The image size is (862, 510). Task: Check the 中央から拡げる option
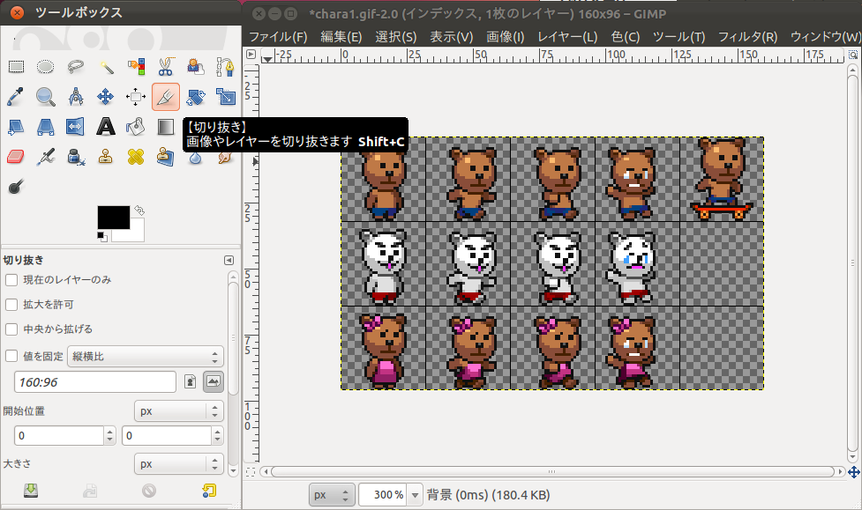click(x=11, y=329)
